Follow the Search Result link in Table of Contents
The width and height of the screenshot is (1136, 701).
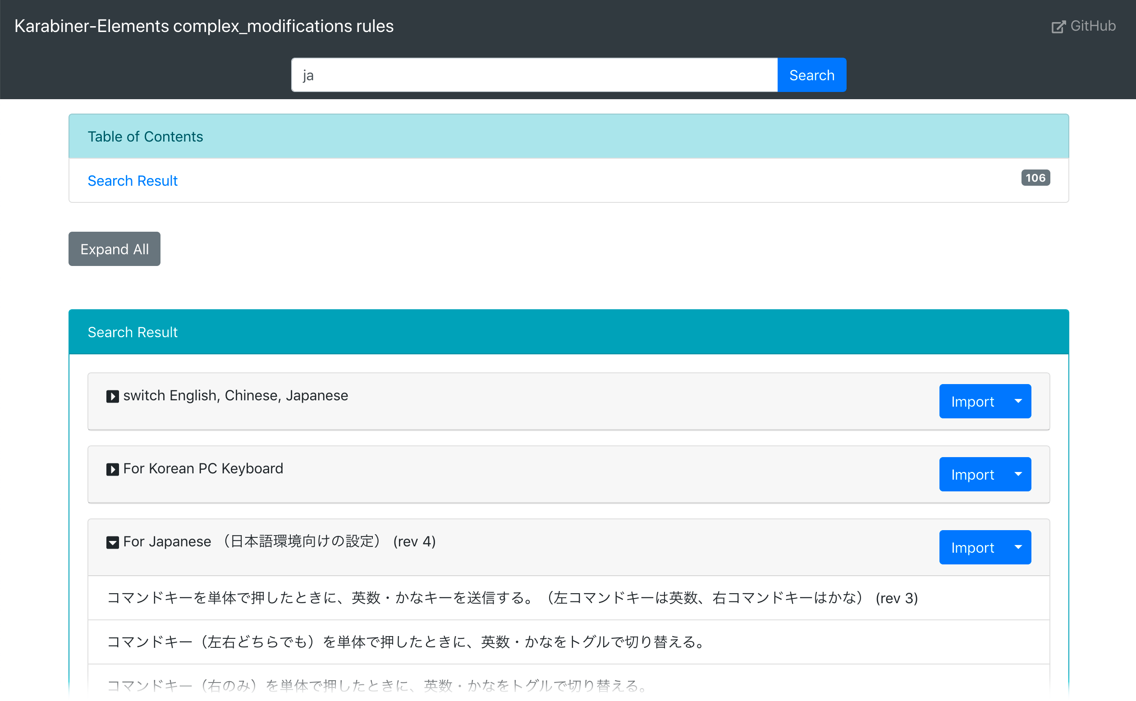click(133, 181)
